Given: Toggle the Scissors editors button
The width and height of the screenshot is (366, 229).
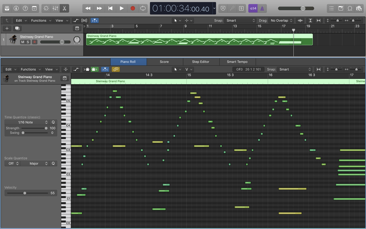Looking at the screenshot, I should point(64,8).
